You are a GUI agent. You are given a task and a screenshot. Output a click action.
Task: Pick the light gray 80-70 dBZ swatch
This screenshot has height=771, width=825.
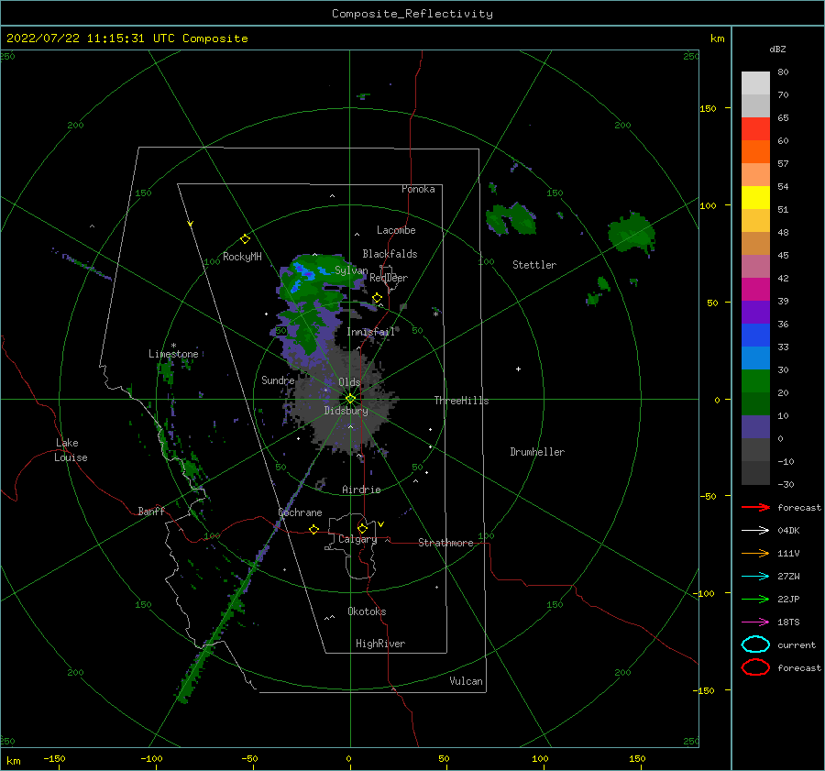(755, 83)
